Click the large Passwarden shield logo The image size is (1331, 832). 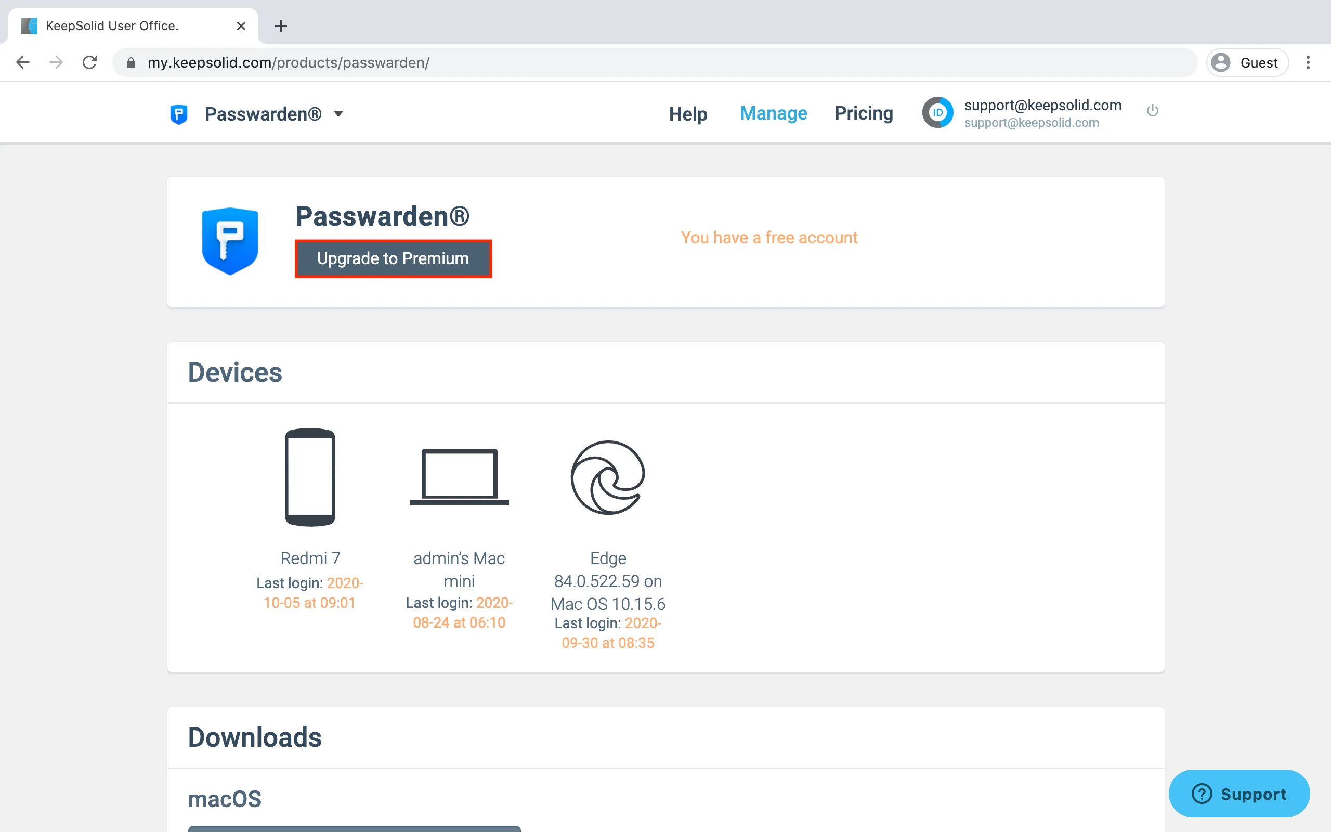(230, 241)
